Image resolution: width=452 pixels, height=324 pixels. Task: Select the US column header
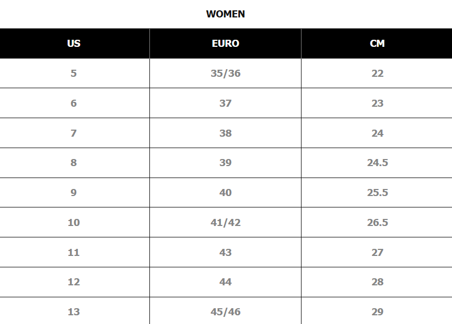coord(75,44)
